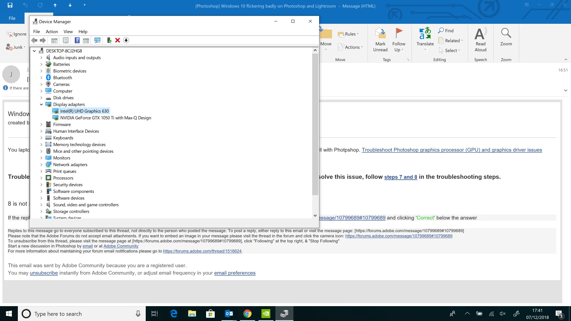Click the unsubscribe link
Image resolution: width=571 pixels, height=321 pixels.
click(44, 273)
